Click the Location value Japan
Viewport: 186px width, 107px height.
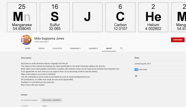(x=44, y=106)
